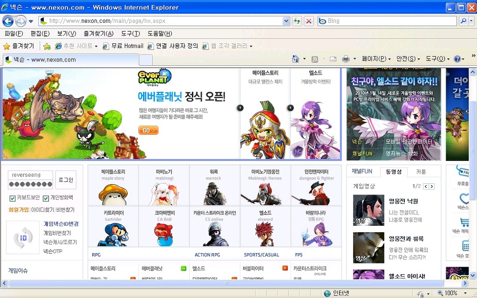Open the 파일(F) menu
This screenshot has height=298, width=477.
(x=14, y=34)
